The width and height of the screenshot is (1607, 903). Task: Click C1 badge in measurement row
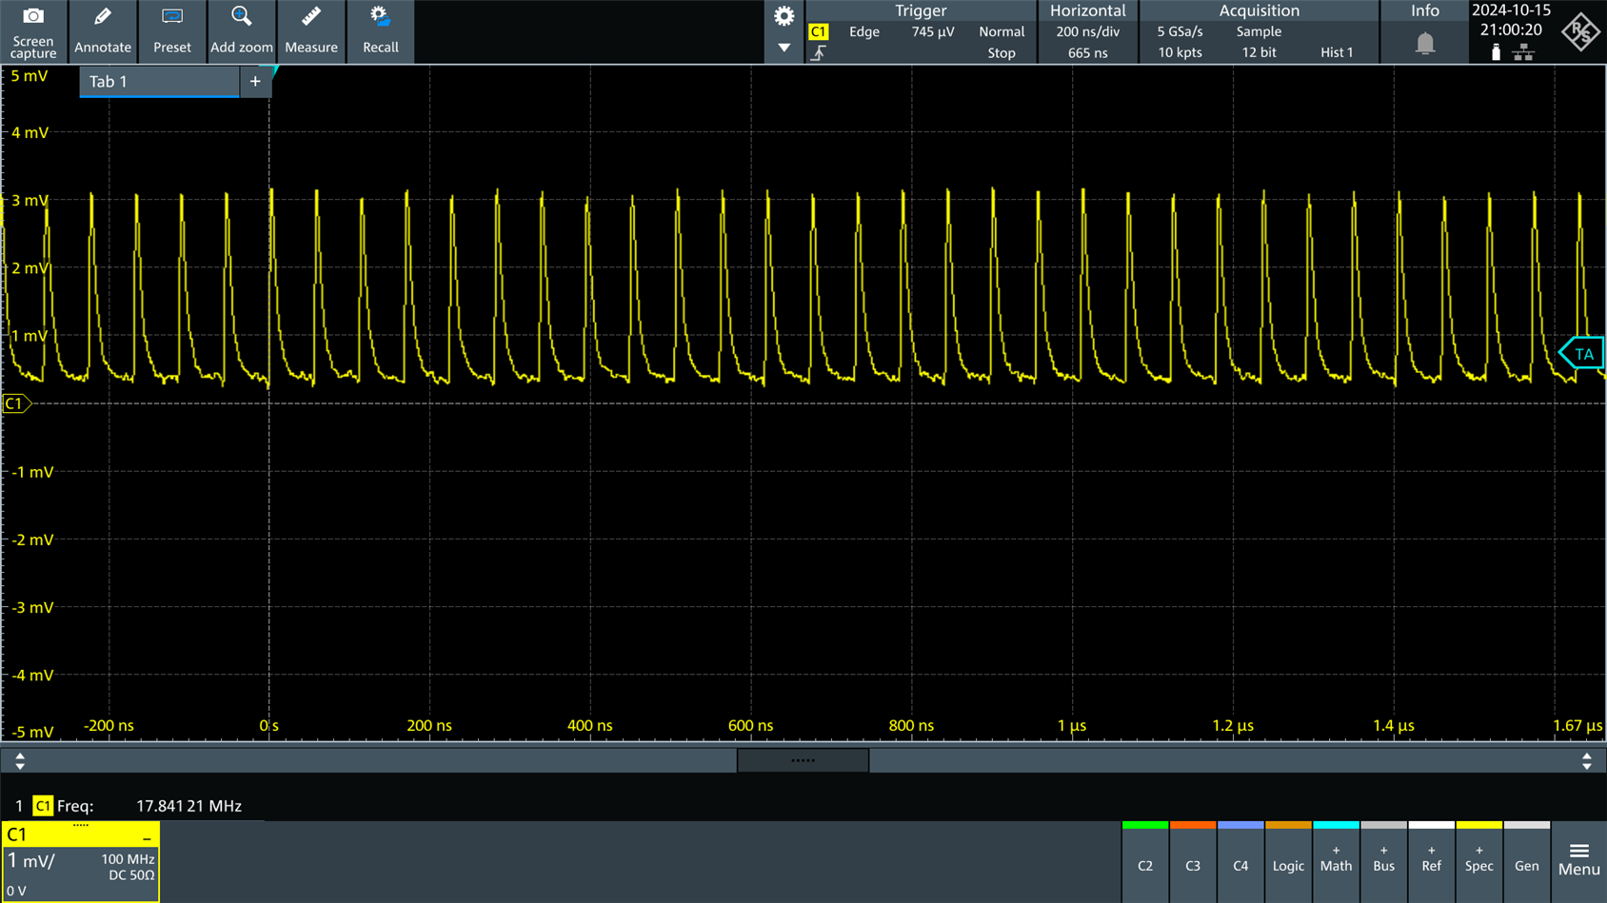click(43, 806)
